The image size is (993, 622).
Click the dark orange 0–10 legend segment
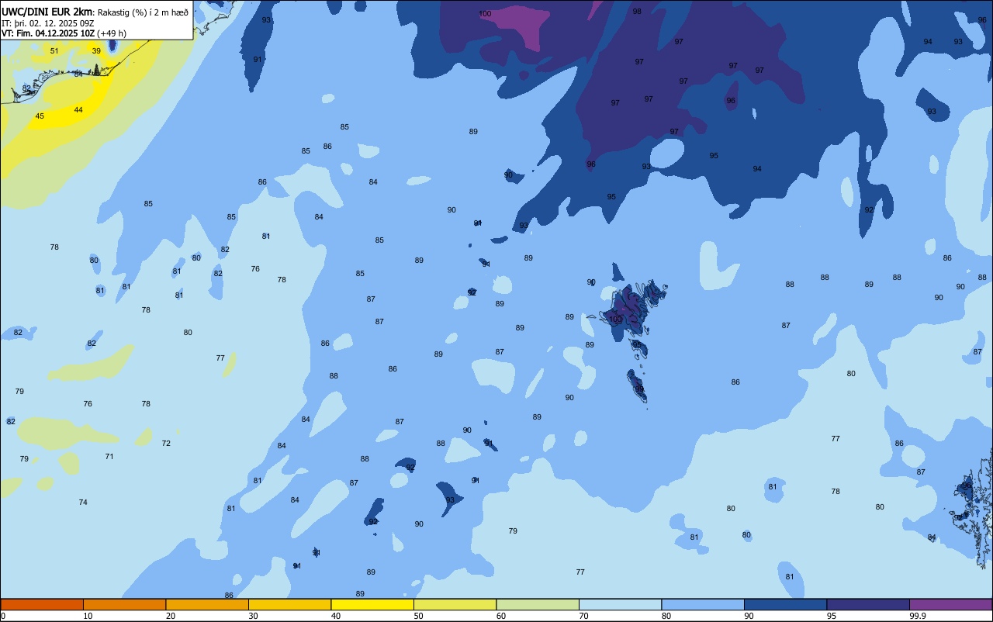[42, 604]
